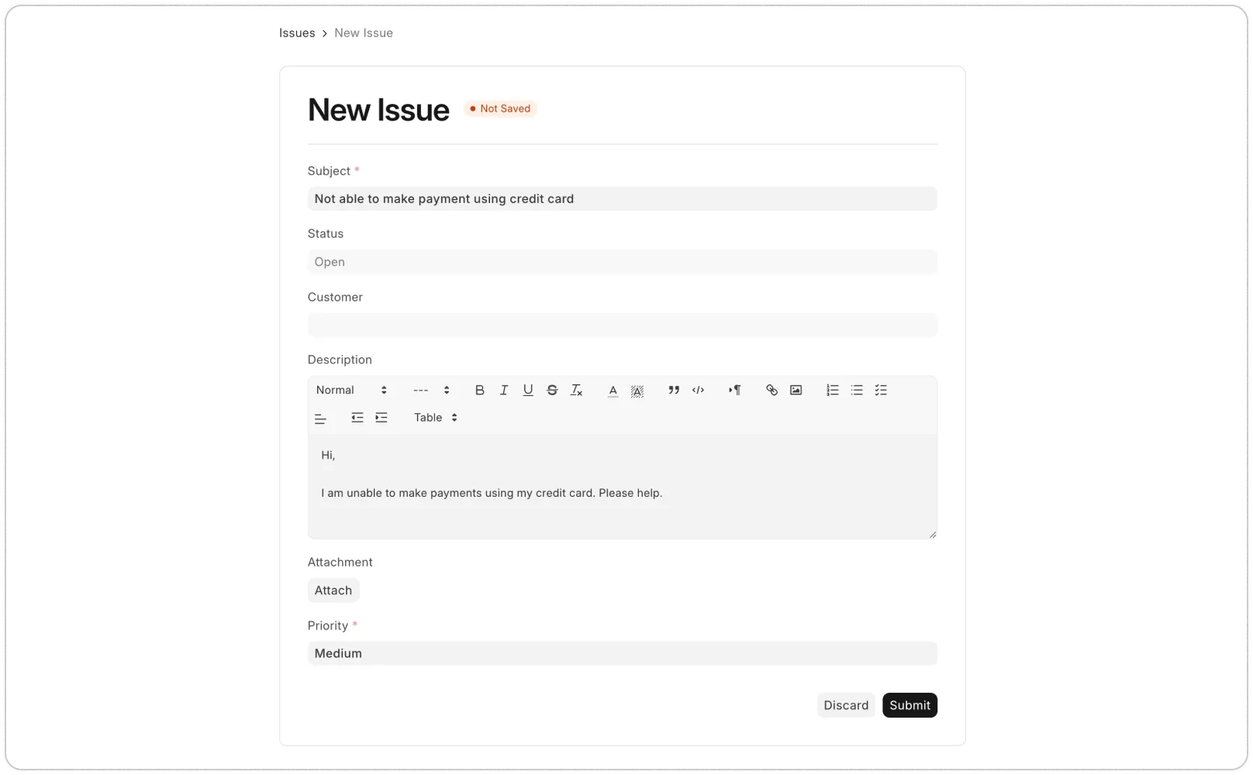Insert a hyperlink
The width and height of the screenshot is (1253, 775).
[771, 390]
